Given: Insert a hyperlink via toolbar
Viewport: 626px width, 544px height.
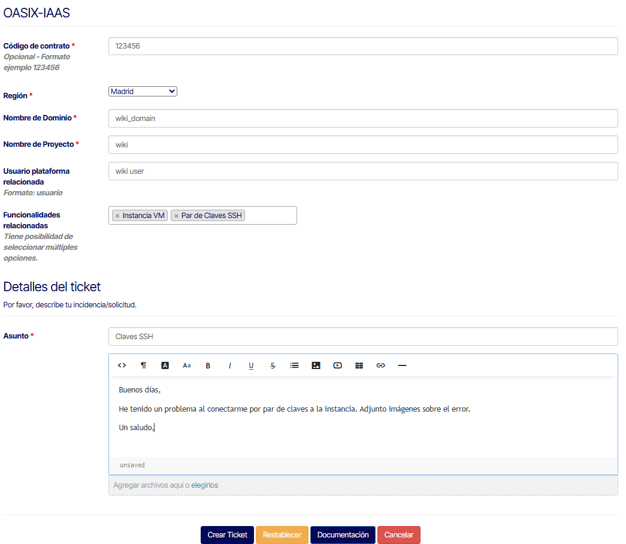Looking at the screenshot, I should [x=380, y=365].
